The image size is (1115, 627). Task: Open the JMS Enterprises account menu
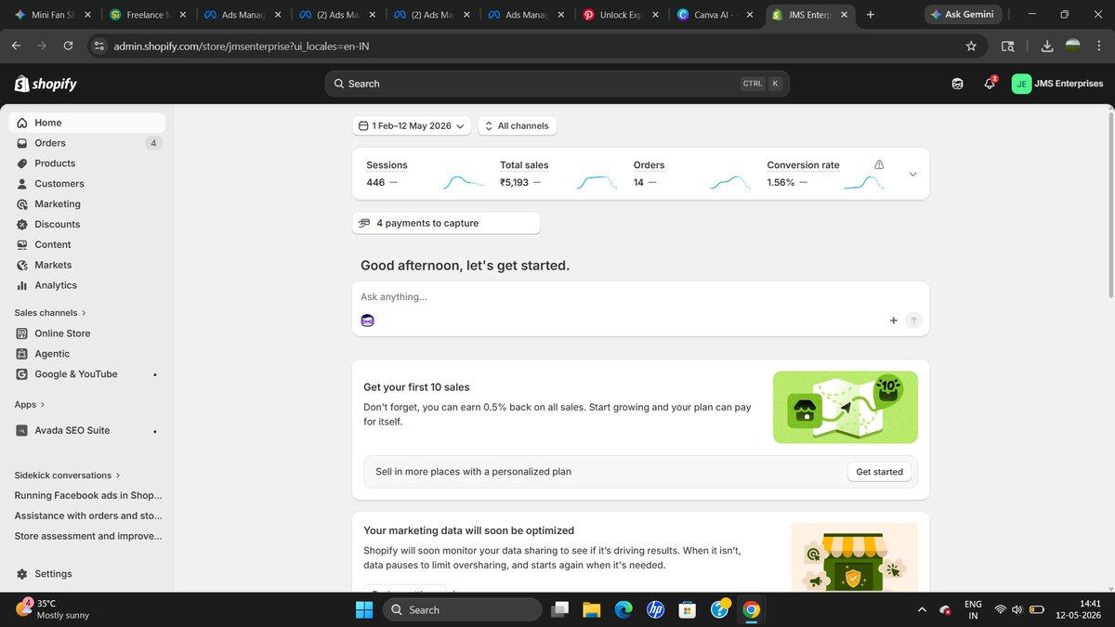click(x=1057, y=84)
